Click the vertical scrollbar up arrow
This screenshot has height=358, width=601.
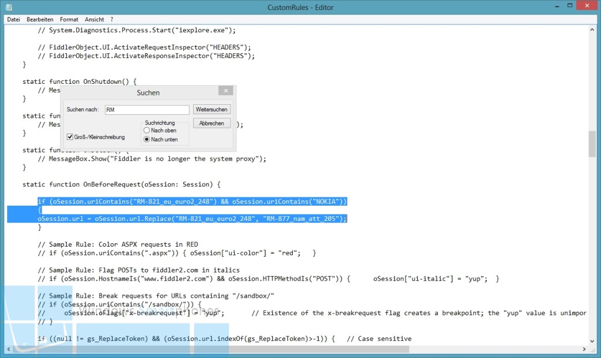click(x=592, y=30)
